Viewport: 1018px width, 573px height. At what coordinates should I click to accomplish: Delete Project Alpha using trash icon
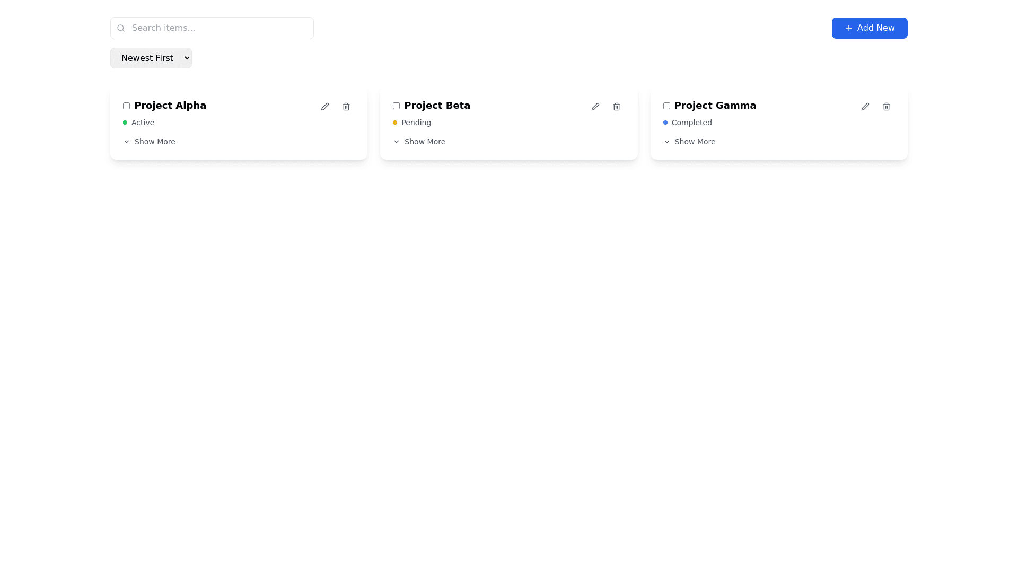click(x=346, y=107)
